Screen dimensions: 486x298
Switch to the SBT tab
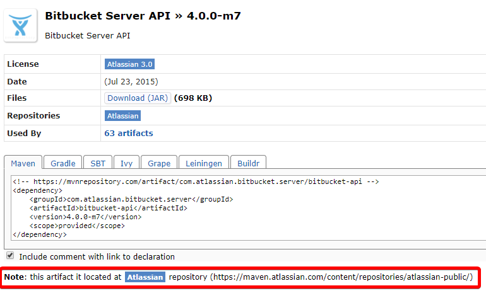tap(98, 163)
